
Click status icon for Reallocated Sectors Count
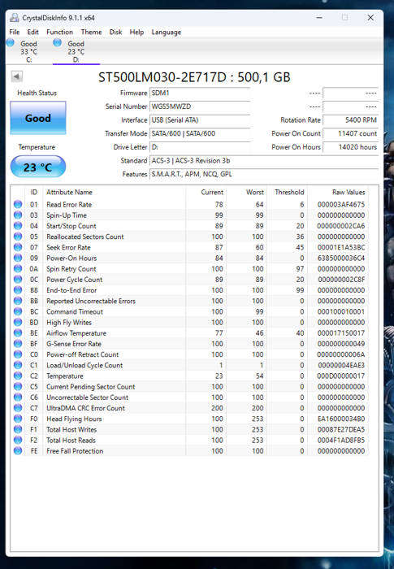(17, 237)
